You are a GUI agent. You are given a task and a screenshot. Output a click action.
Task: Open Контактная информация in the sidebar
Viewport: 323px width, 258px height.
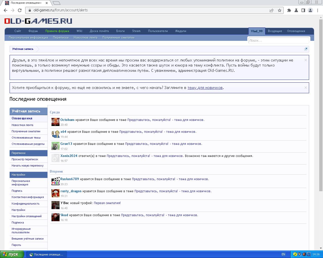28,197
